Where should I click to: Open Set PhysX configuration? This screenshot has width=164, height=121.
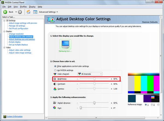pos(19,28)
